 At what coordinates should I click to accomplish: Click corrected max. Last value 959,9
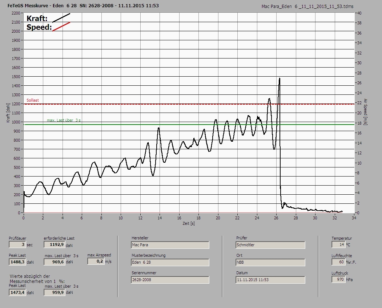click(x=54, y=292)
